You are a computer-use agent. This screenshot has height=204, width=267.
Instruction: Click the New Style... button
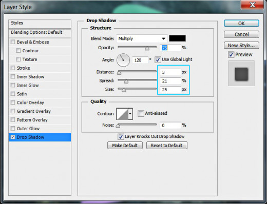241,46
